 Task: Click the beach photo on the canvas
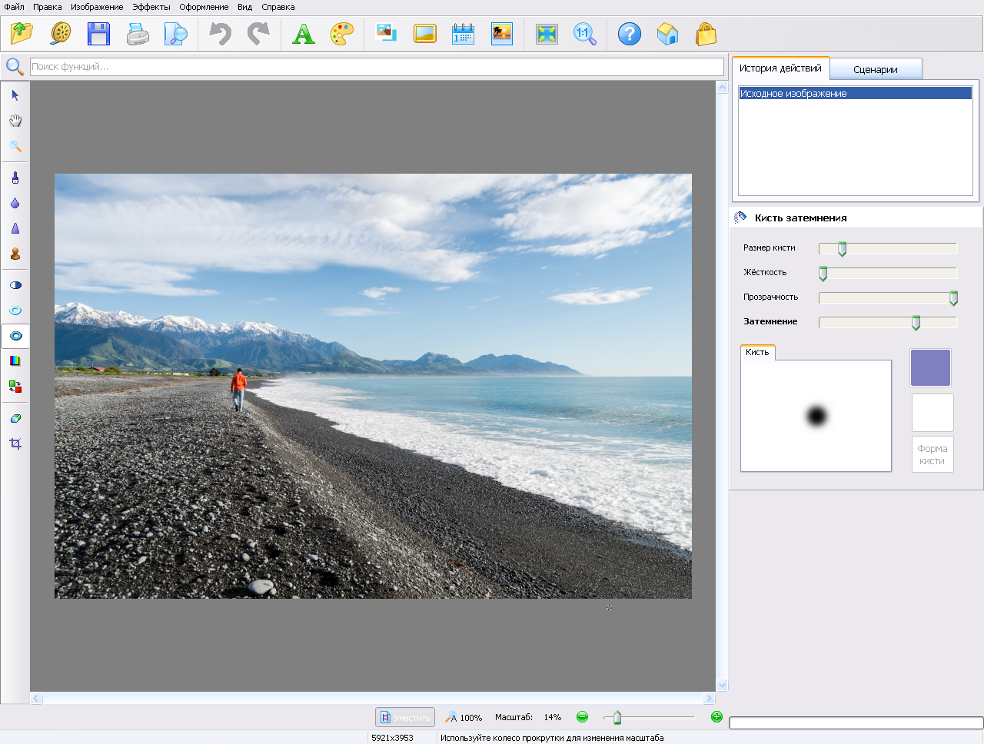[x=373, y=386]
